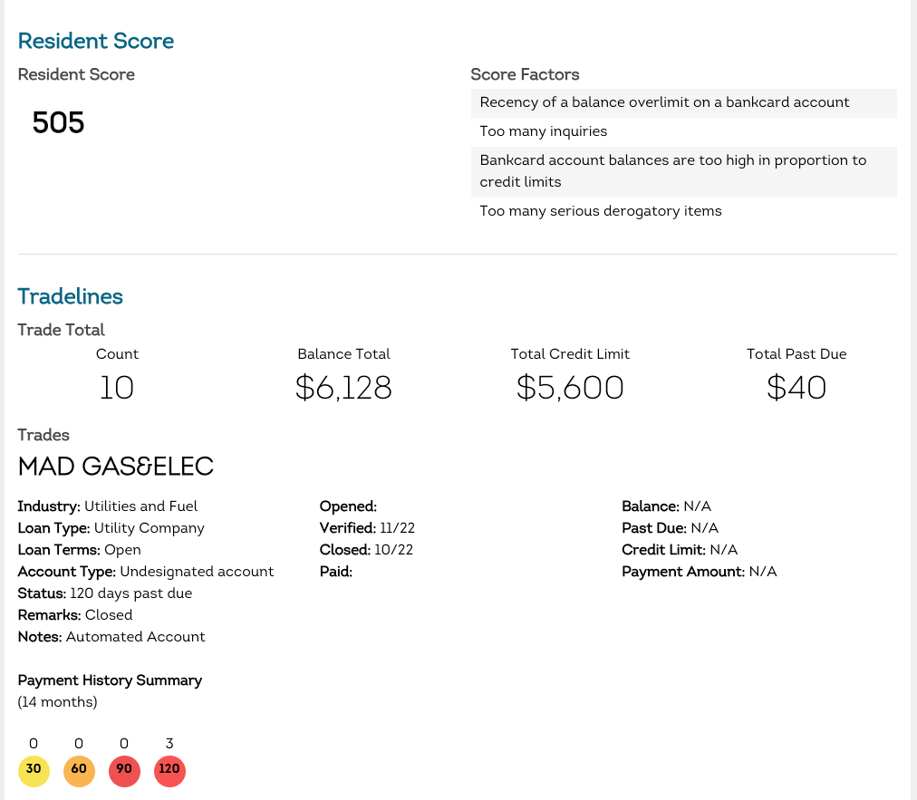Click the trade Count value of 10

click(x=117, y=388)
